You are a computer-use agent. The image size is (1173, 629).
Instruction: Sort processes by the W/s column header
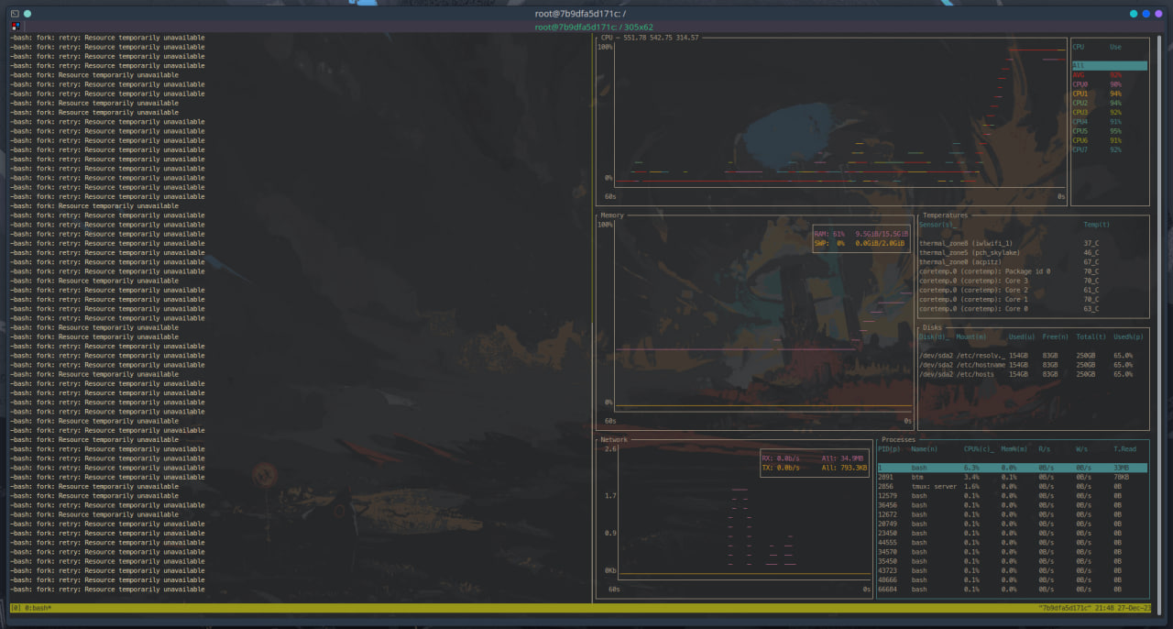pos(1082,449)
